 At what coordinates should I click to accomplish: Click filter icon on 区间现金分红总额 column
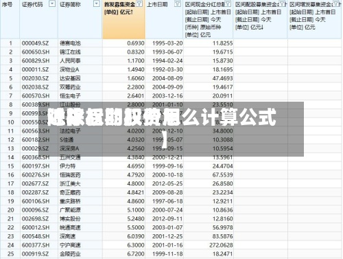pos(228,3)
